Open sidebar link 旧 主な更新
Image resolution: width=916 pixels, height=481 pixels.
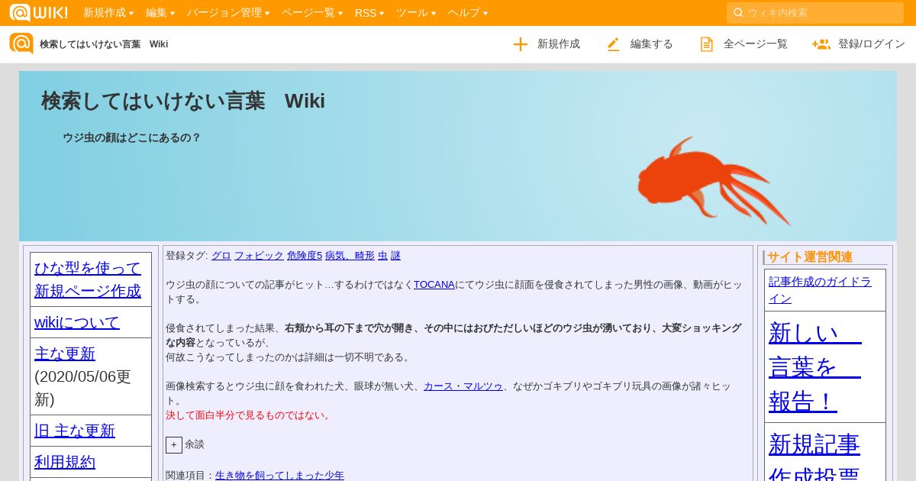click(75, 431)
